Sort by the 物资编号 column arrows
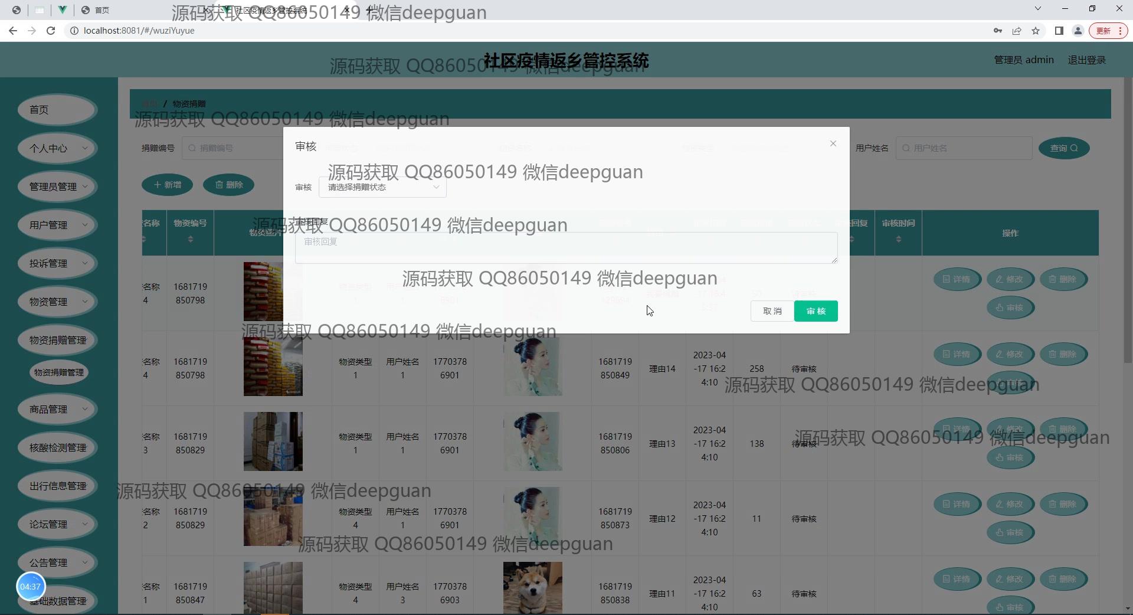 point(190,240)
